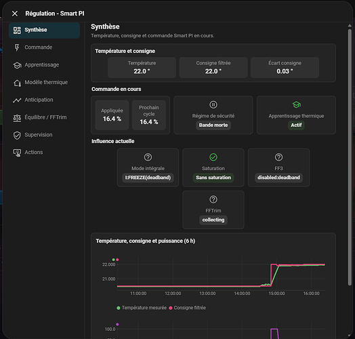Click the green cap icon above Apprentissage thermique
The image size is (355, 339).
(296, 104)
